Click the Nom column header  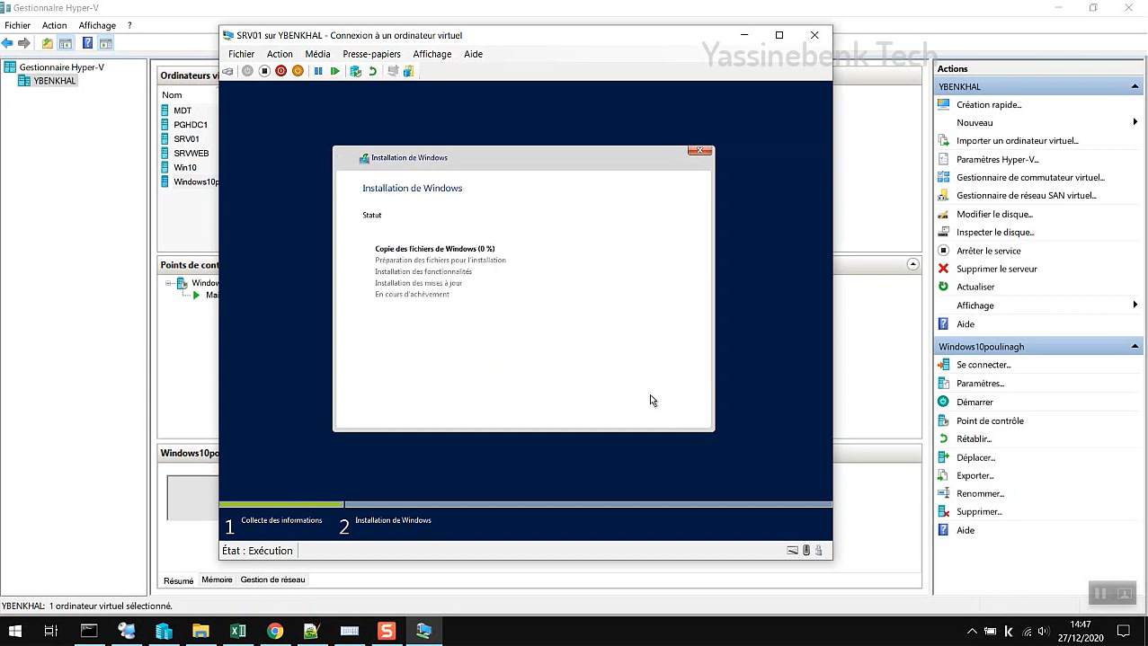(x=172, y=95)
